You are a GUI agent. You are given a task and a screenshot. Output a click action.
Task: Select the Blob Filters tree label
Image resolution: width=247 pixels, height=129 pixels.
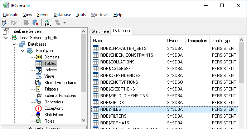[x=54, y=115]
